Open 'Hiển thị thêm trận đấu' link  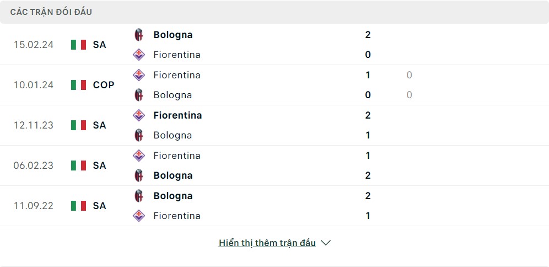(x=267, y=243)
